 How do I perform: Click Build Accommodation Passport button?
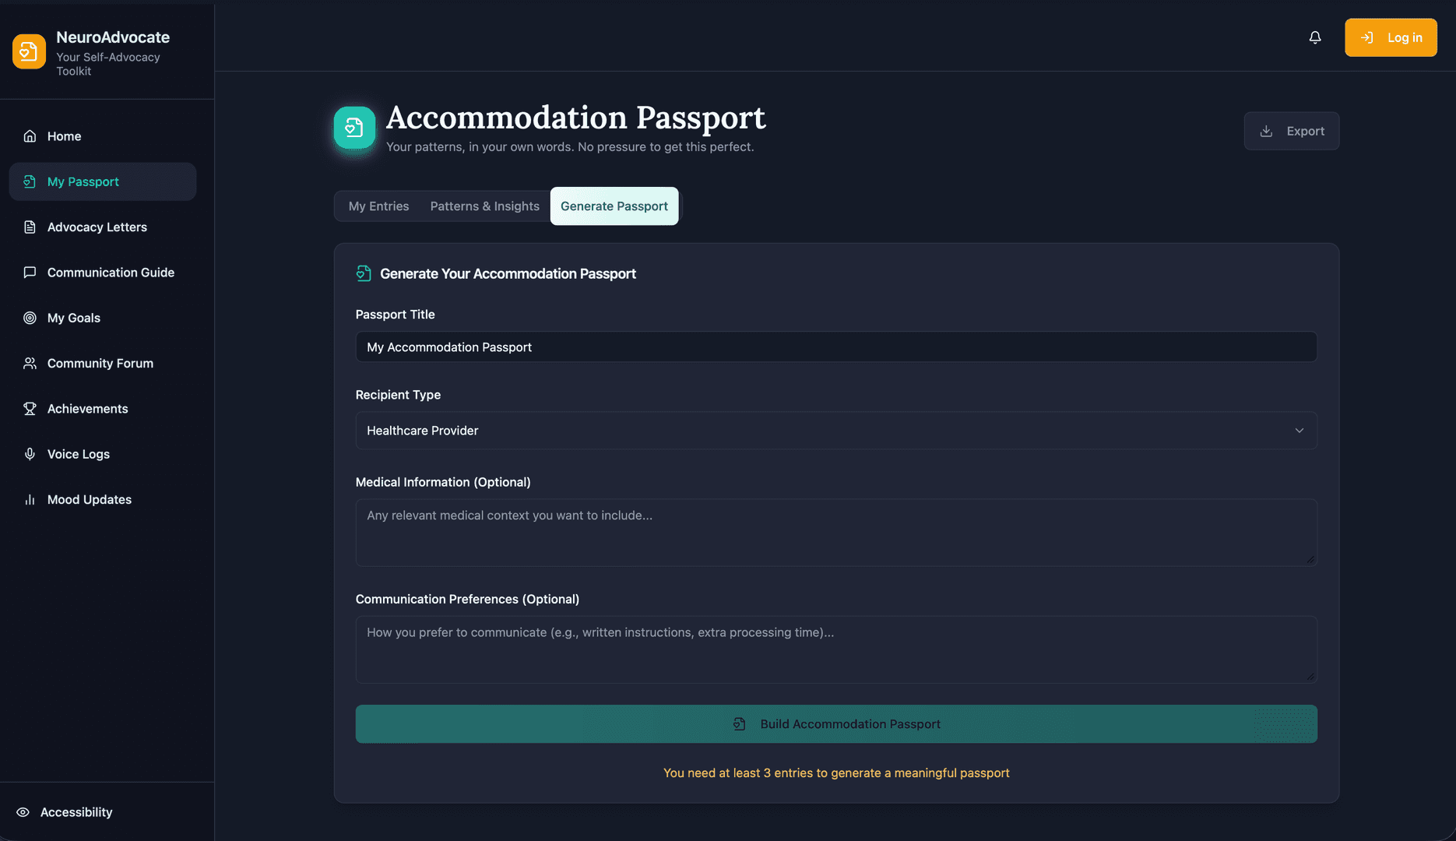pyautogui.click(x=836, y=724)
